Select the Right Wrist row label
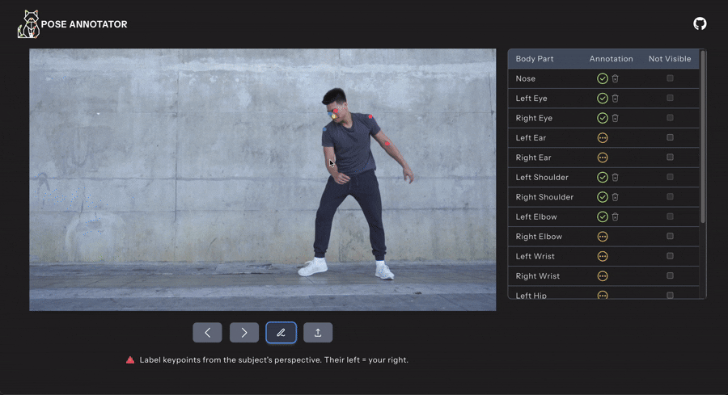Image resolution: width=728 pixels, height=395 pixels. [538, 275]
